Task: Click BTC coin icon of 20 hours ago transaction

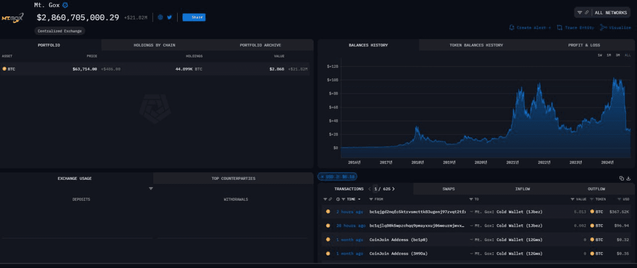Action: (328, 226)
